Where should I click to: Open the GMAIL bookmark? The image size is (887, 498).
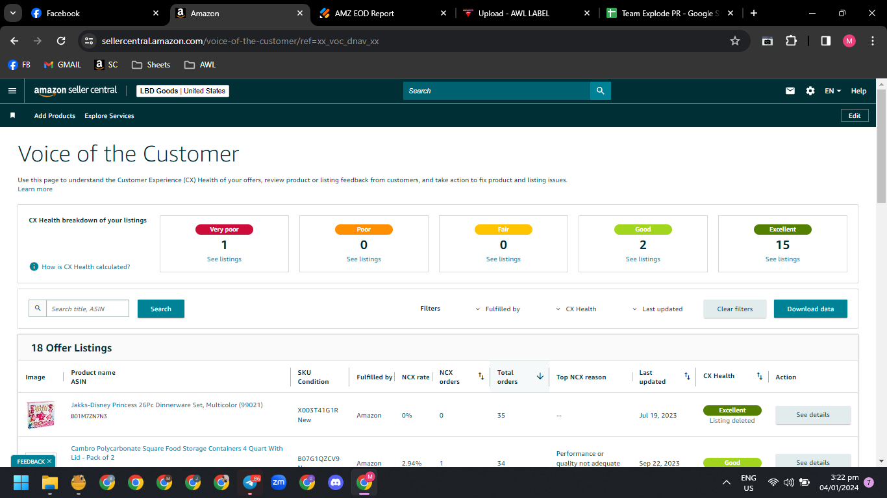(62, 65)
